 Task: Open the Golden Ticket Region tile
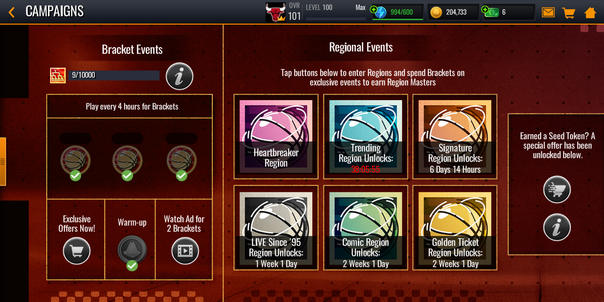pos(455,228)
